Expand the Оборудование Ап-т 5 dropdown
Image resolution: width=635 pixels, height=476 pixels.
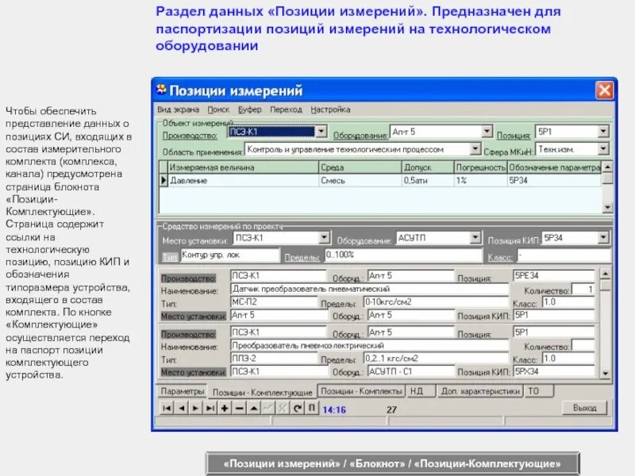pos(487,132)
